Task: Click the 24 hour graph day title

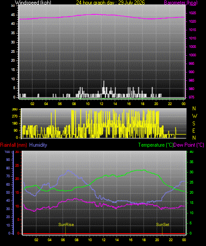Action: pyautogui.click(x=111, y=3)
